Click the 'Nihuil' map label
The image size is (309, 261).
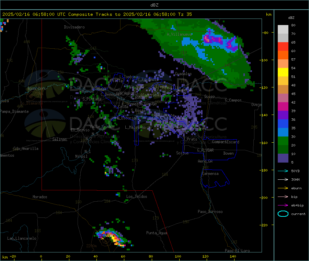click(81, 156)
